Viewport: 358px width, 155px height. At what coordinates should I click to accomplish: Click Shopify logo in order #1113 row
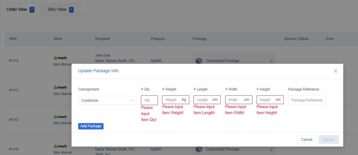click(60, 87)
